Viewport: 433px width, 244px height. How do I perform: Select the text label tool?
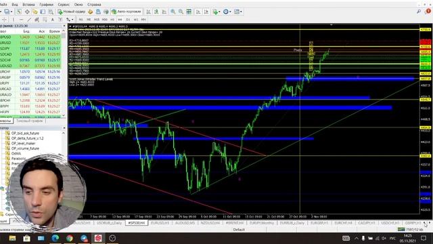coord(60,20)
